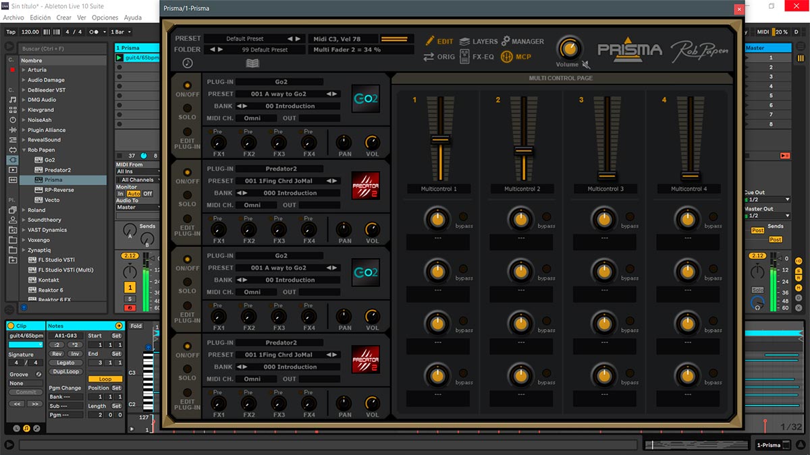Viewport: 810px width, 455px height.
Task: Open the FX-EQ page
Action: tap(477, 57)
